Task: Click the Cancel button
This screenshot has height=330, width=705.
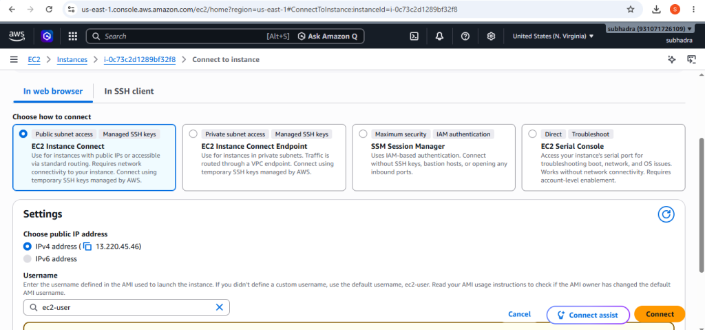Action: point(519,314)
